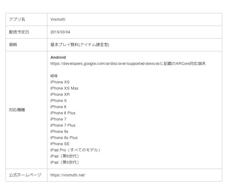Screen dimensions: 229x194
Task: Click the Vismuth app name value
Action: (x=58, y=19)
